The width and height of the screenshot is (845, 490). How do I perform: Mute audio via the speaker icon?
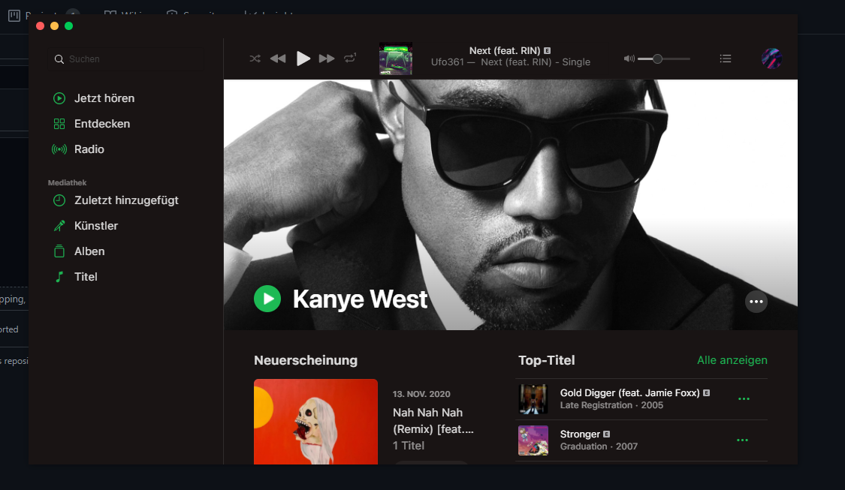pos(629,58)
